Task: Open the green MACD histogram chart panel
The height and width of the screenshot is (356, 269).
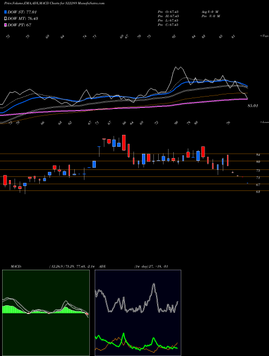Action: pyautogui.click(x=46, y=313)
